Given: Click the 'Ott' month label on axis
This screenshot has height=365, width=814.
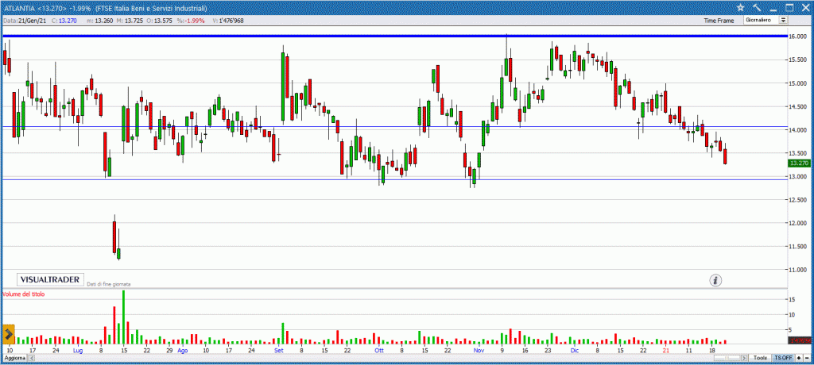Looking at the screenshot, I should [379, 351].
